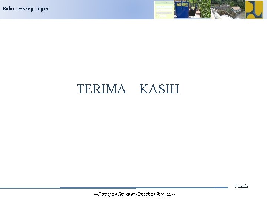Select the 'KASIH' word on slide
Screen dimensions: 267x200
[159, 89]
